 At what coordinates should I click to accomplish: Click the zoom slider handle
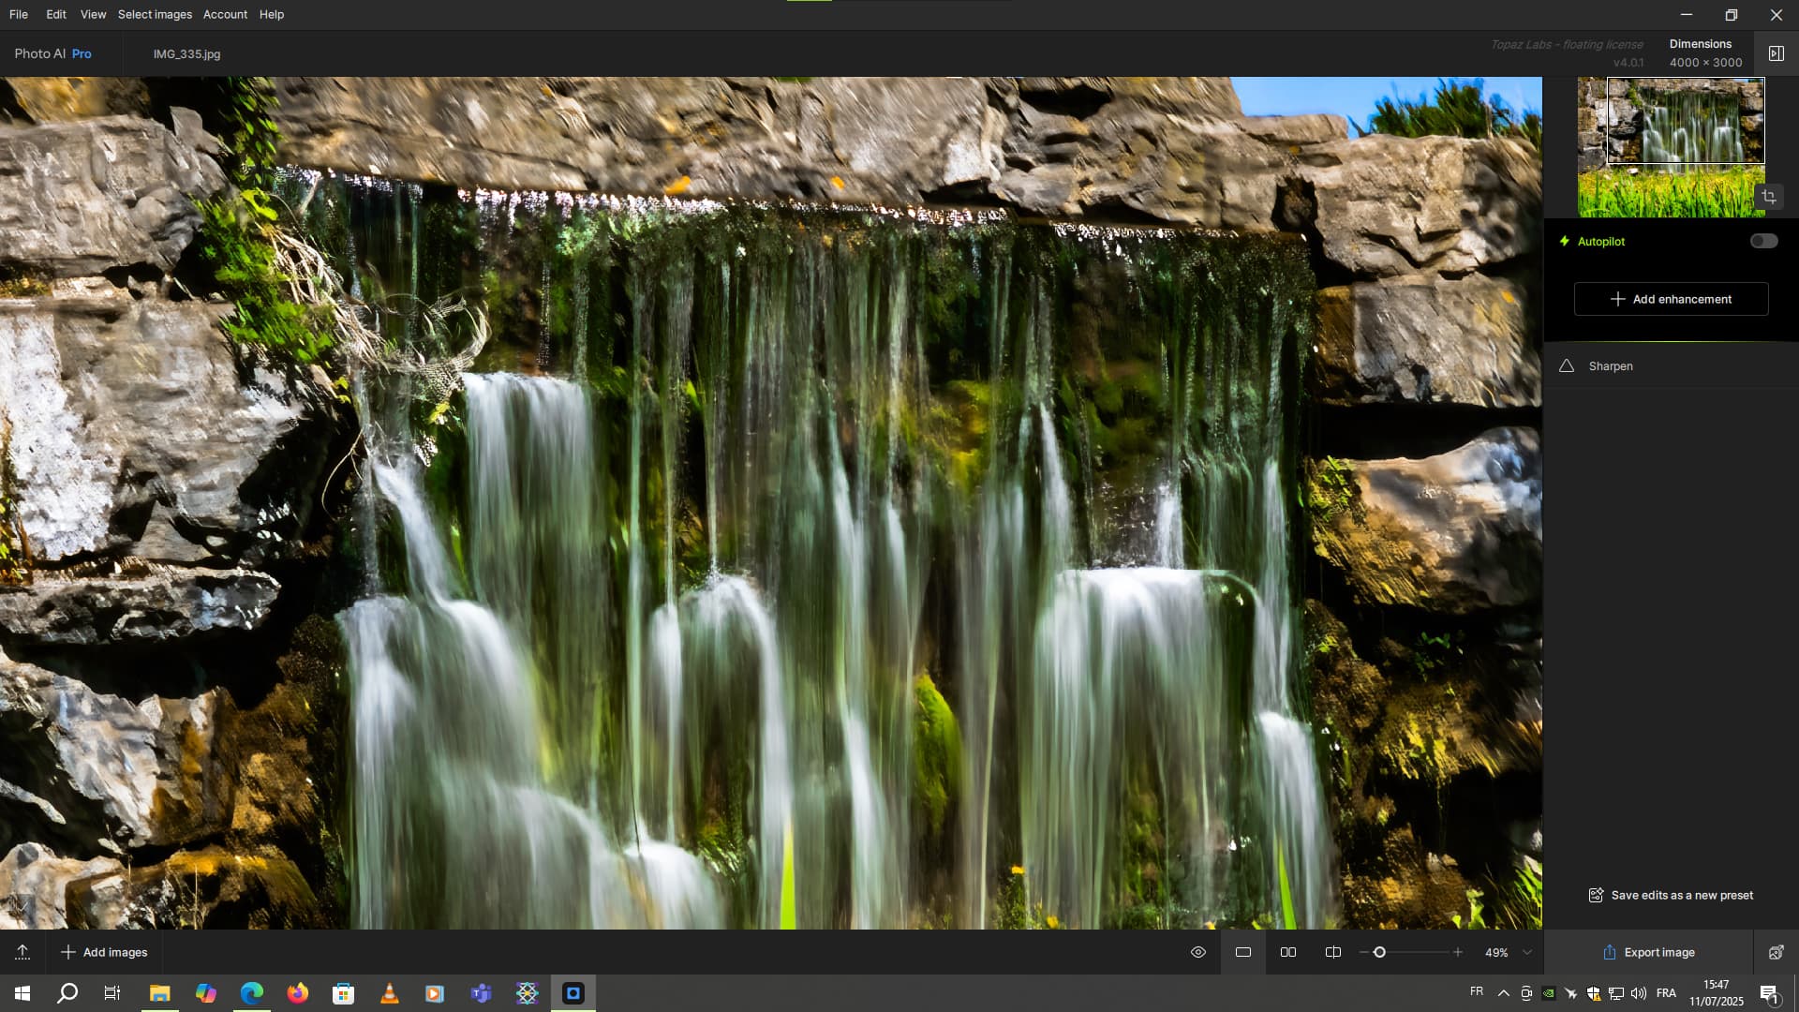pyautogui.click(x=1379, y=952)
